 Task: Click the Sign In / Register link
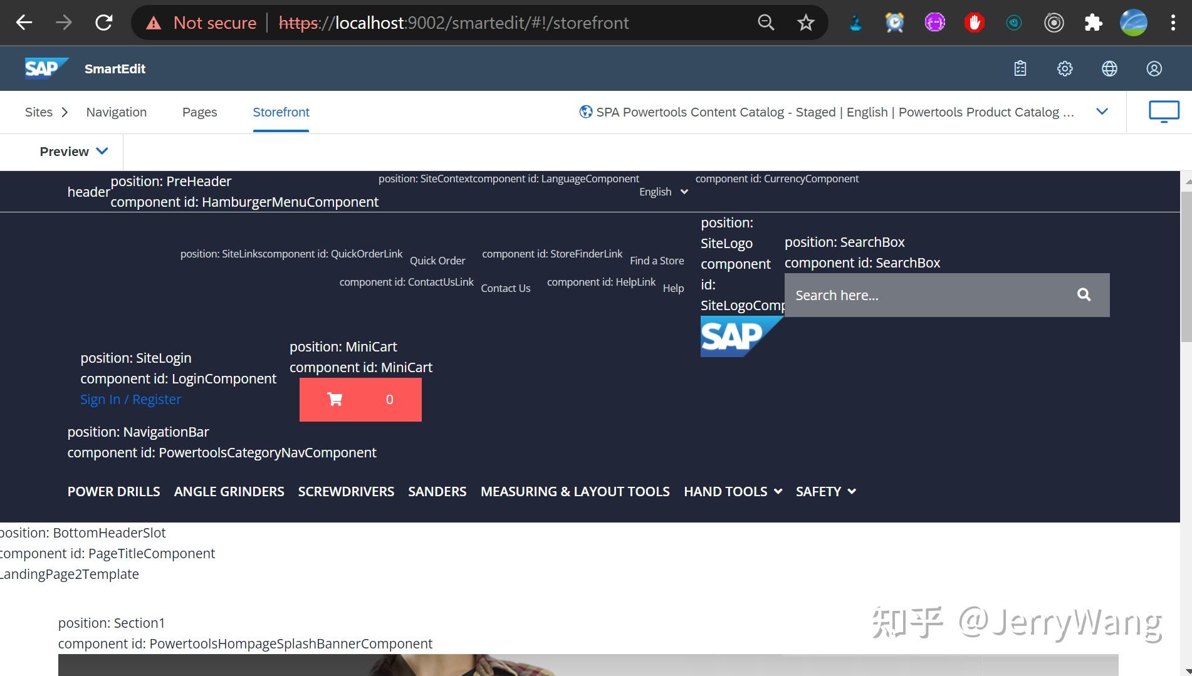[130, 399]
